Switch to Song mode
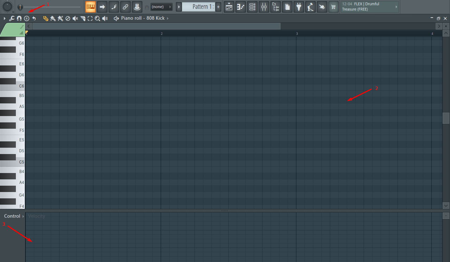Image resolution: width=450 pixels, height=262 pixels. (102, 7)
